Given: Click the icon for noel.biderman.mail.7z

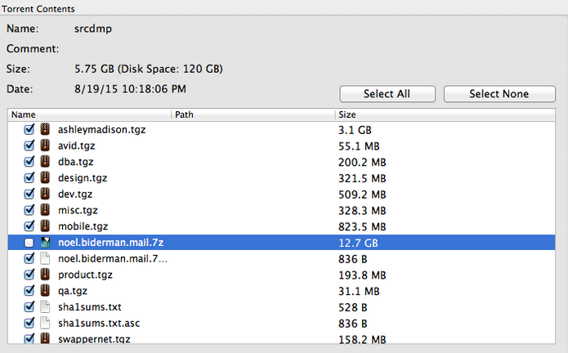Looking at the screenshot, I should pos(45,243).
